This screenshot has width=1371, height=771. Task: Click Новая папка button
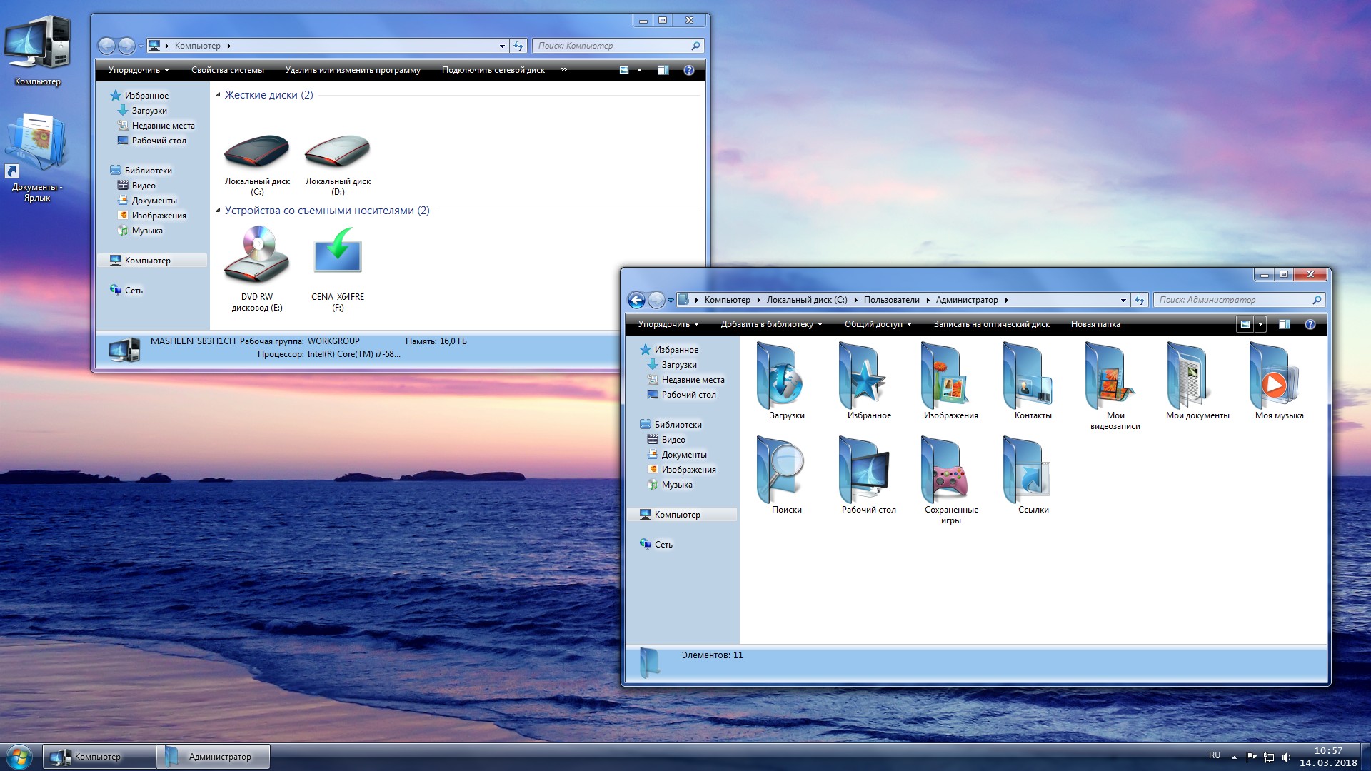click(x=1095, y=324)
